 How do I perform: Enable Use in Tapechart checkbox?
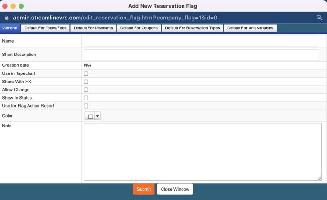[86, 73]
